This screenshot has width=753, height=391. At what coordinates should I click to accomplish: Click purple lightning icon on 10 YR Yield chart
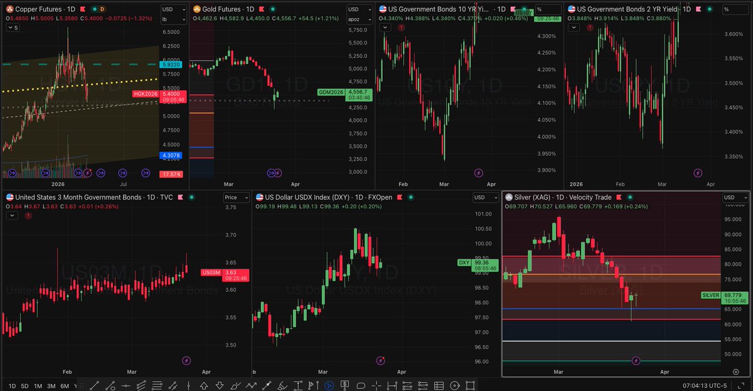click(x=479, y=173)
